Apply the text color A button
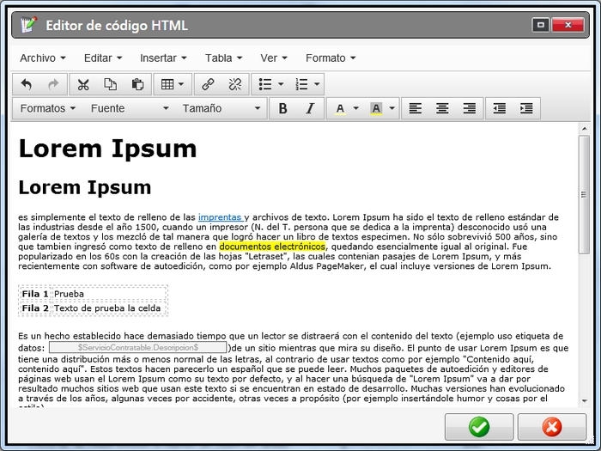The image size is (601, 451). [x=340, y=108]
